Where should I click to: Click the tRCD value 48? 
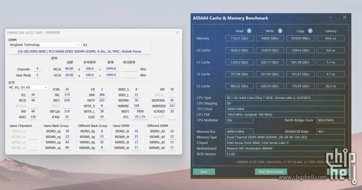pos(33,100)
